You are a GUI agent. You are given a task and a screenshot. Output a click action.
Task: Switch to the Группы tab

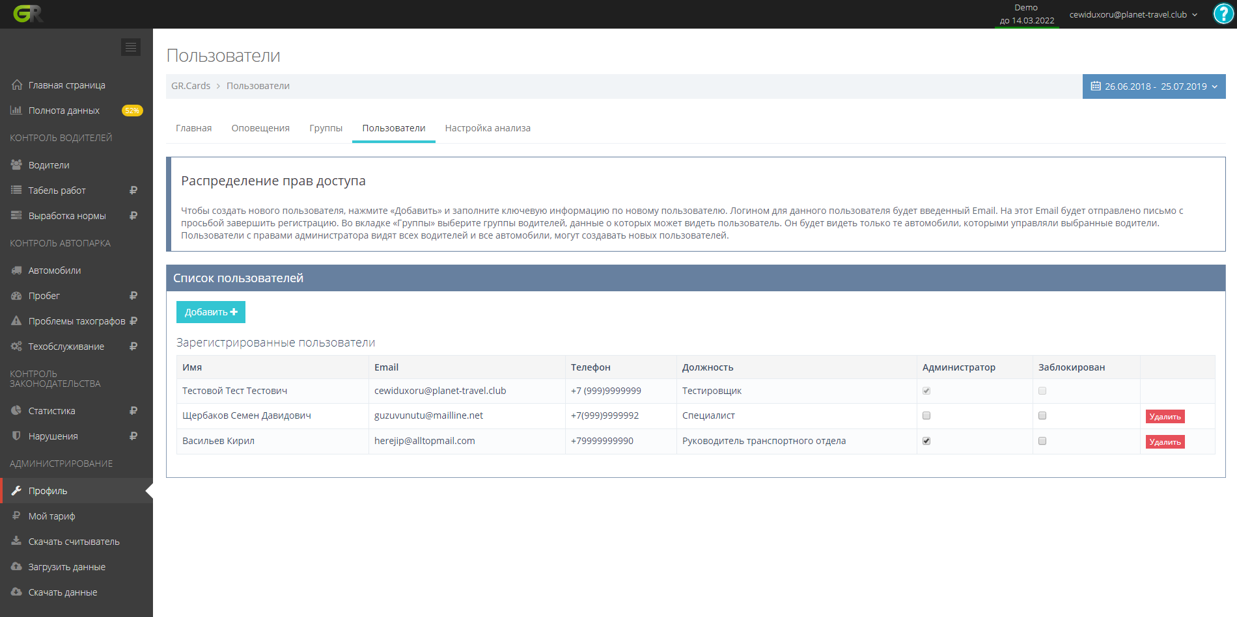(x=326, y=128)
